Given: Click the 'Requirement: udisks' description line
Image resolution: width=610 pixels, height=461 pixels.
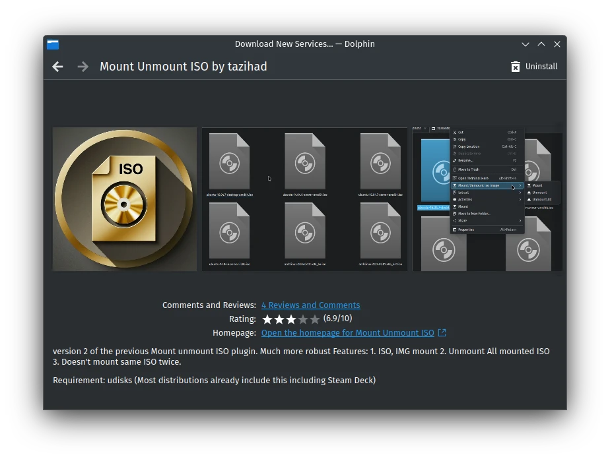Looking at the screenshot, I should pos(215,380).
